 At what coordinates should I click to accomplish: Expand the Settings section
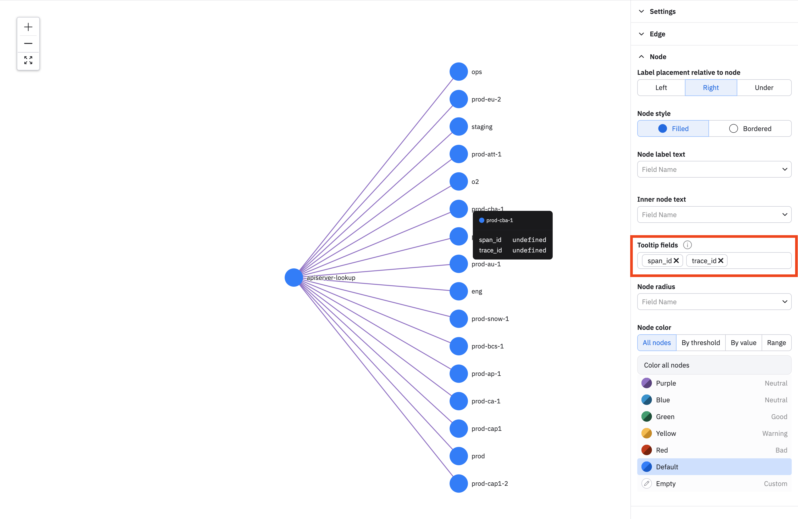click(662, 12)
